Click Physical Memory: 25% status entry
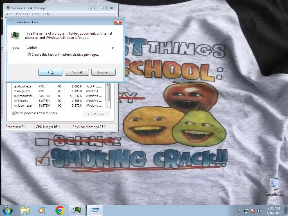 (89, 127)
